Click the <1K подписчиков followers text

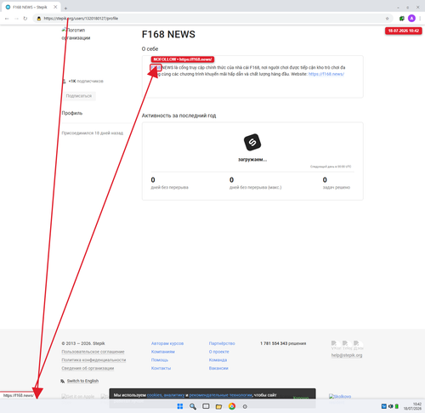[x=86, y=82]
